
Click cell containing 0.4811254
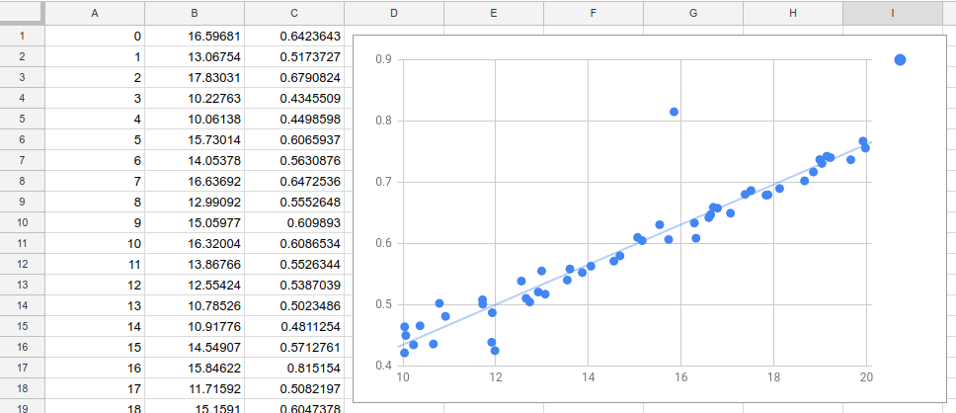click(x=294, y=326)
